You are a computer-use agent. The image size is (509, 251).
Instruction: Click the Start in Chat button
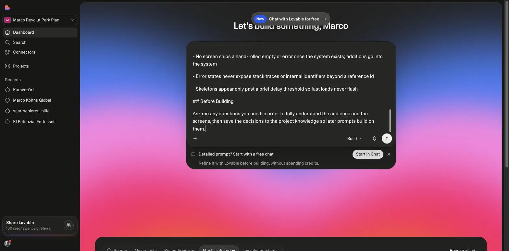click(368, 154)
